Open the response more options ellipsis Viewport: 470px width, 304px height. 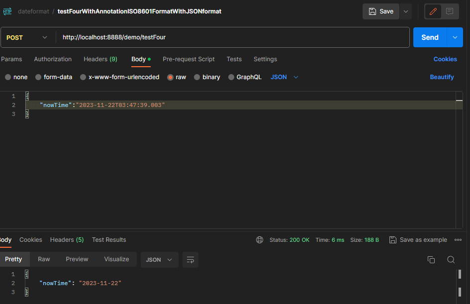[458, 240]
